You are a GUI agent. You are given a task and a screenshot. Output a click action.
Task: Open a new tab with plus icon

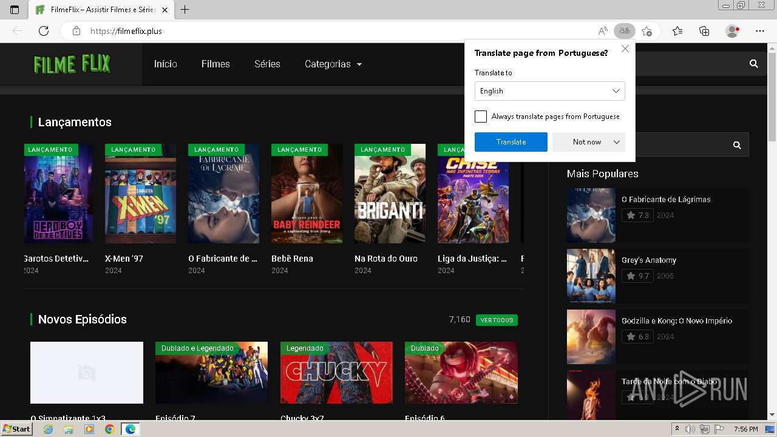click(x=185, y=10)
